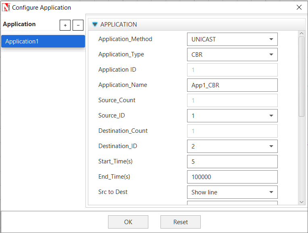Click the vertical scrollbar thumb
The height and width of the screenshot is (233, 308).
302,76
